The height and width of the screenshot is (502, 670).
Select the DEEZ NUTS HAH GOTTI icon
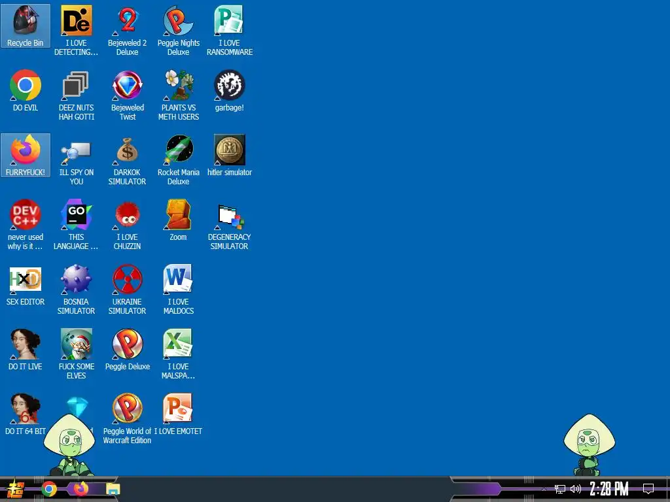coord(76,95)
